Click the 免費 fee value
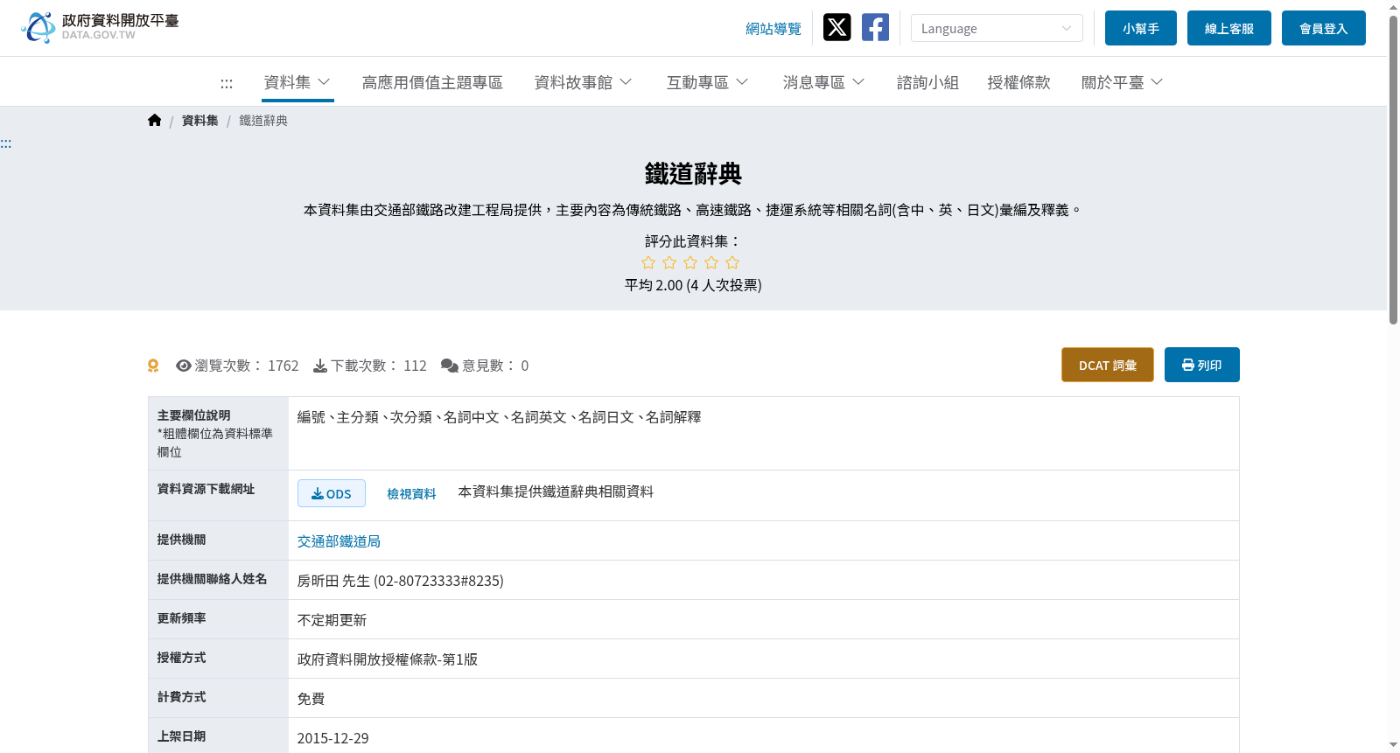This screenshot has height=753, width=1400. (x=311, y=699)
